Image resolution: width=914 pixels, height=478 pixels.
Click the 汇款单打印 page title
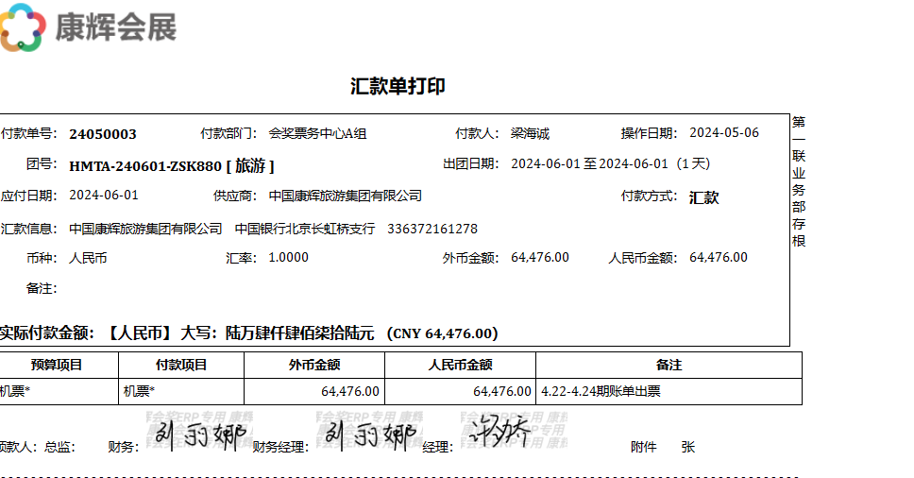click(x=398, y=86)
